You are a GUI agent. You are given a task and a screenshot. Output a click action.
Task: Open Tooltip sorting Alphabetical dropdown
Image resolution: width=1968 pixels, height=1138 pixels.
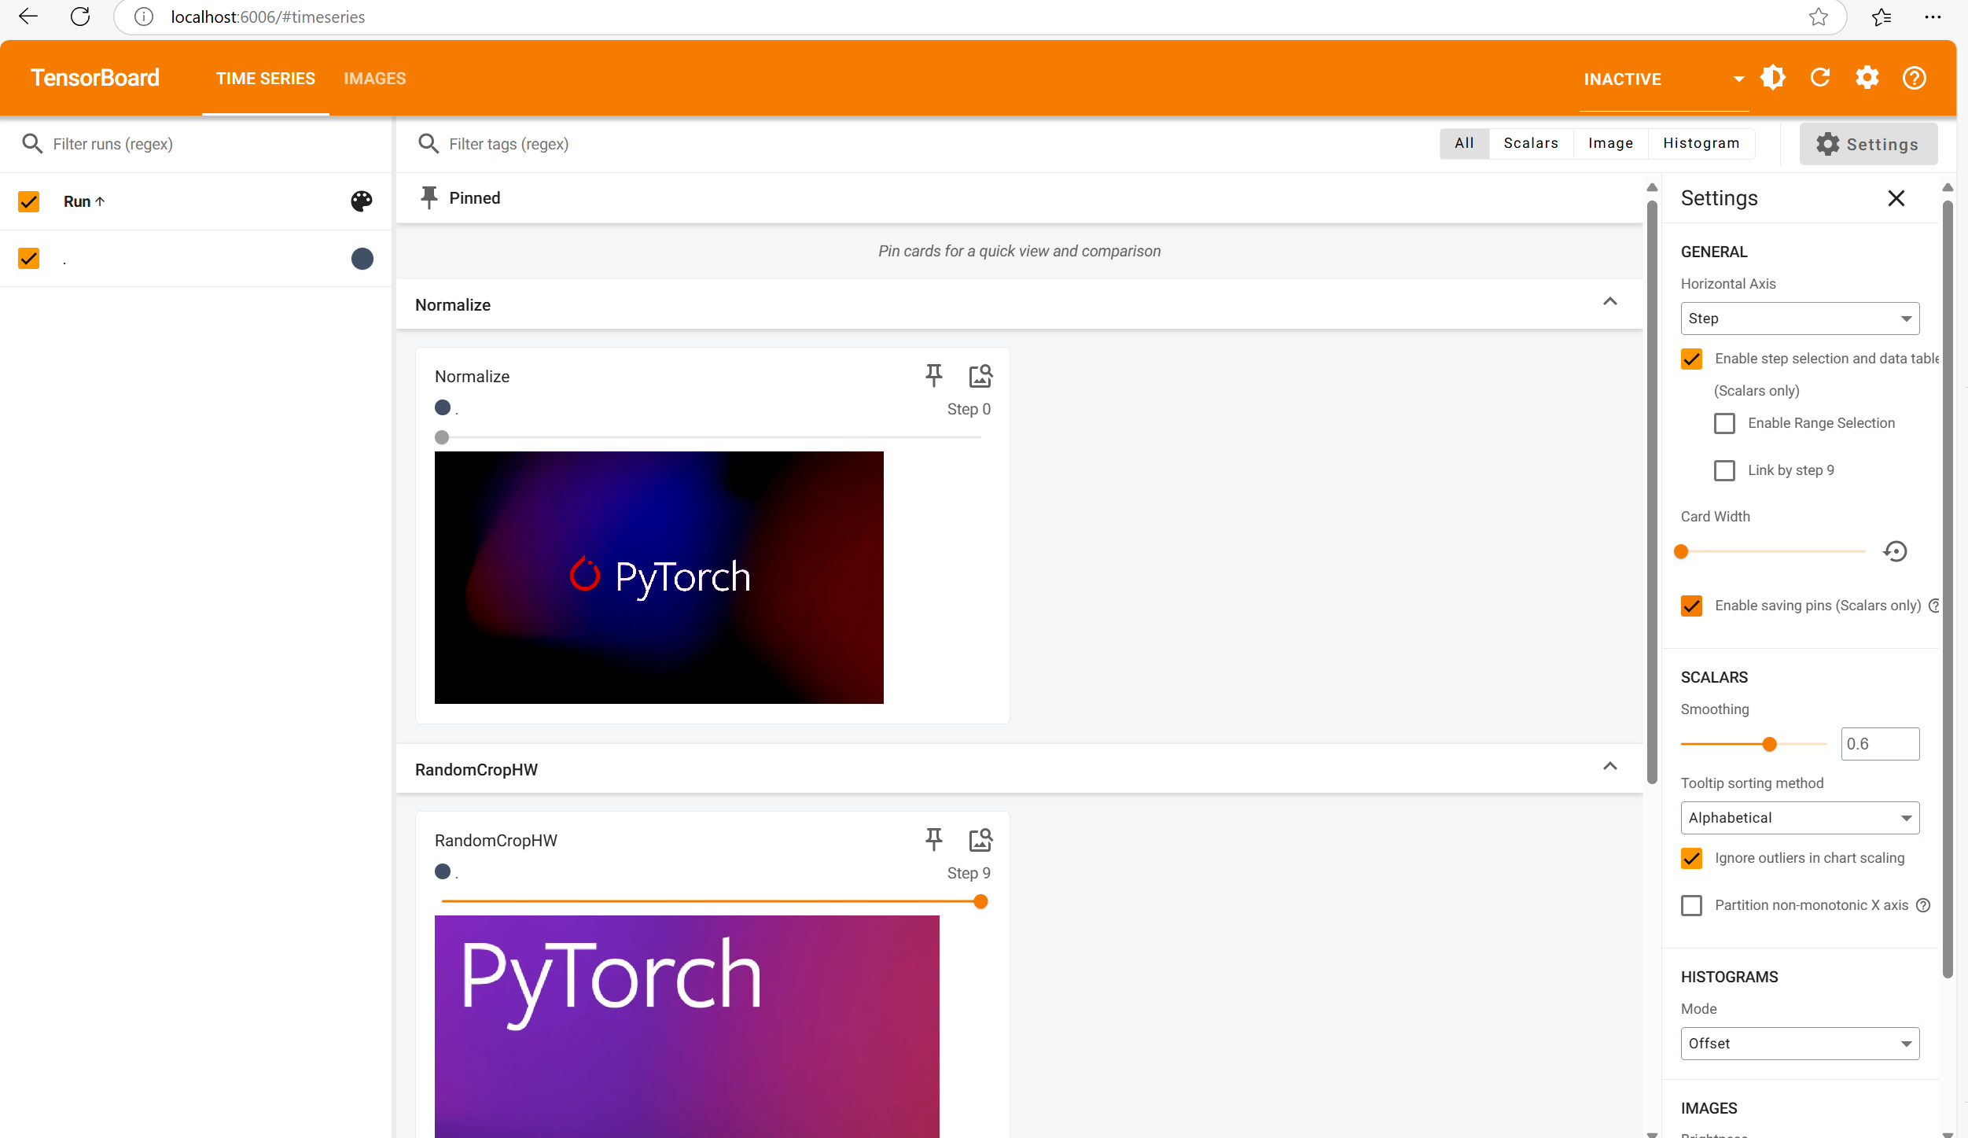pos(1799,818)
